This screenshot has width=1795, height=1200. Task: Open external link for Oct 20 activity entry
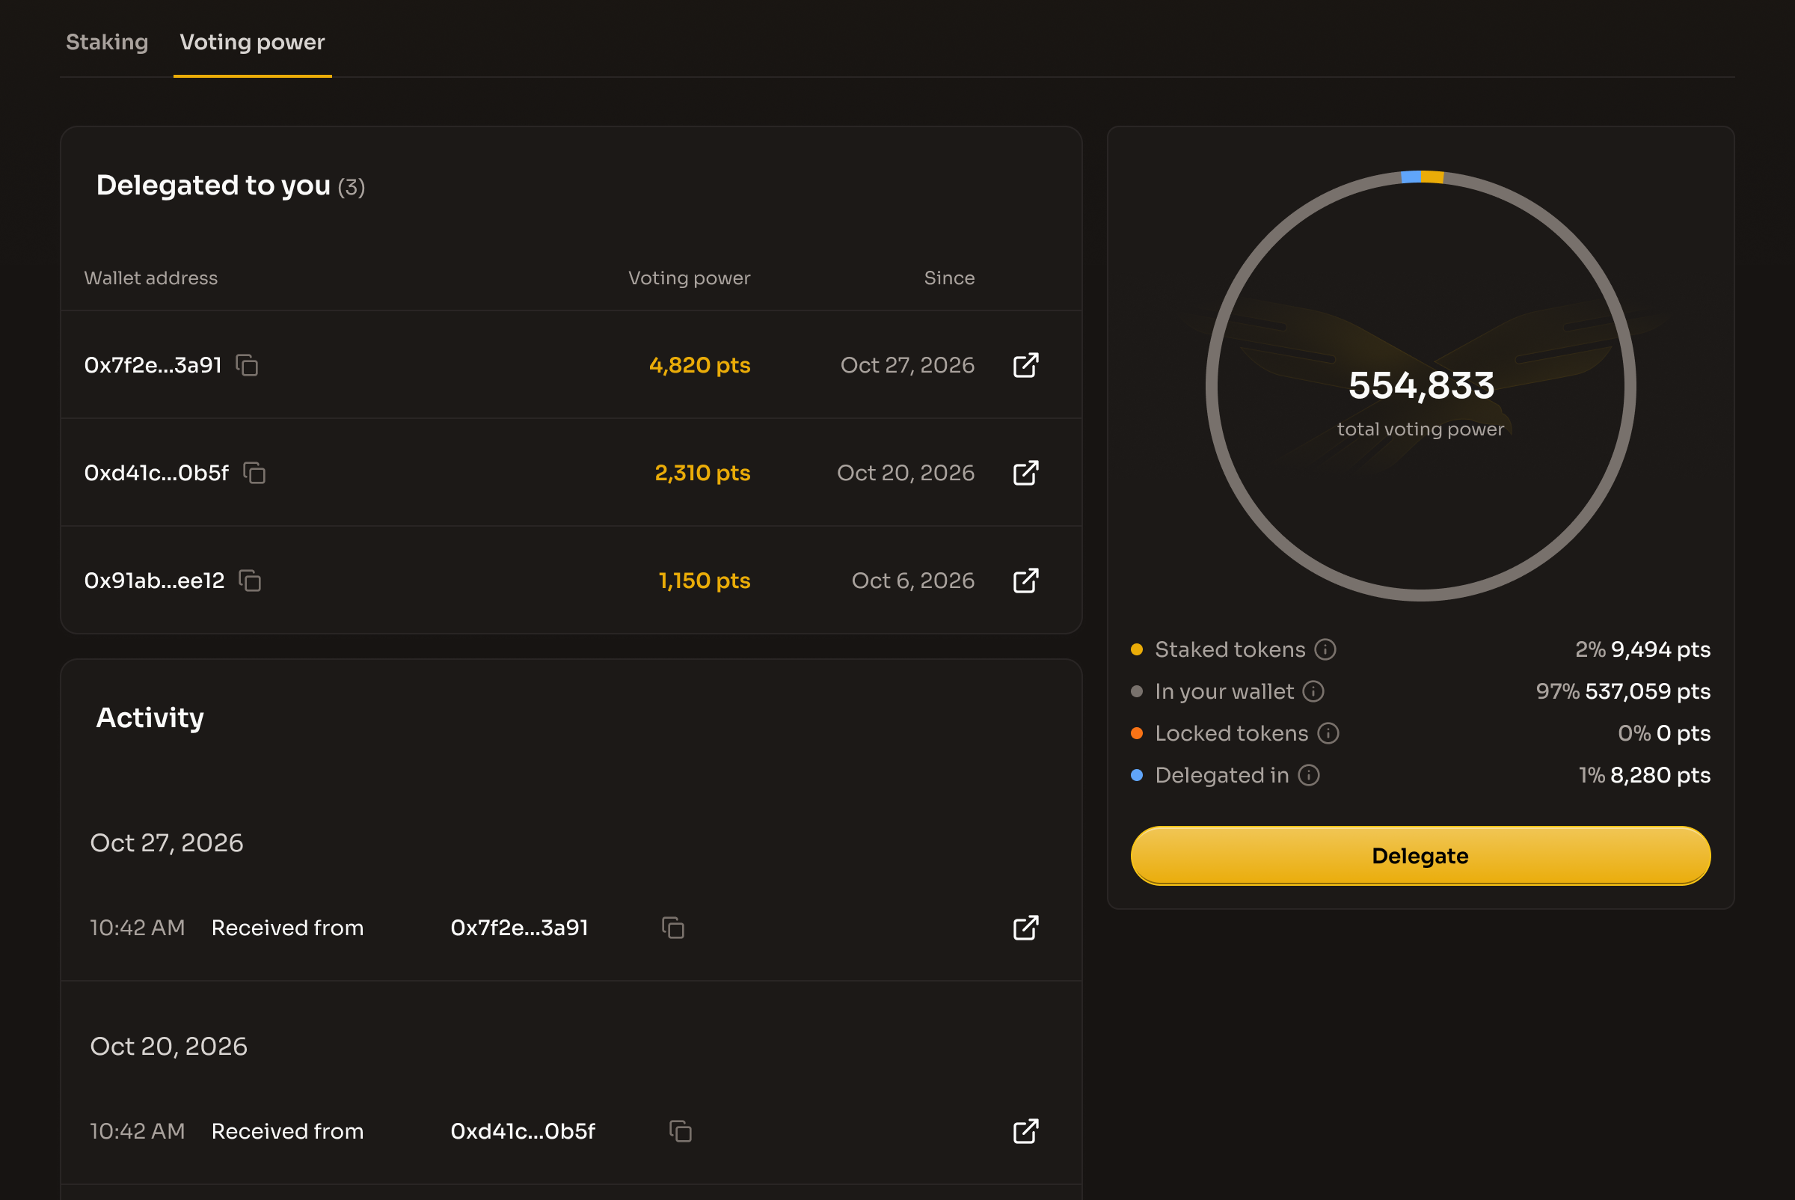(1025, 1131)
